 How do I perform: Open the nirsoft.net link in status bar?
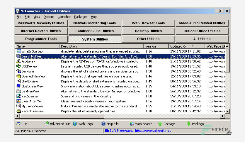153,131
